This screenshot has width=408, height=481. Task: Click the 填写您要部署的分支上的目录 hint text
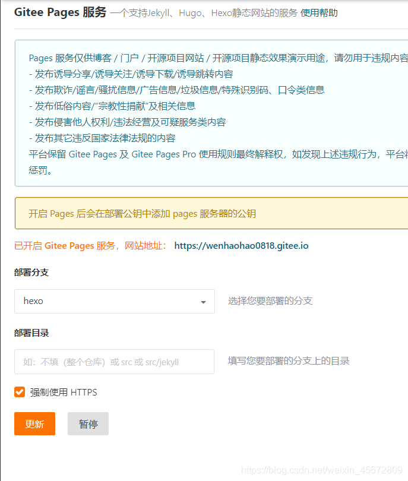coord(289,361)
